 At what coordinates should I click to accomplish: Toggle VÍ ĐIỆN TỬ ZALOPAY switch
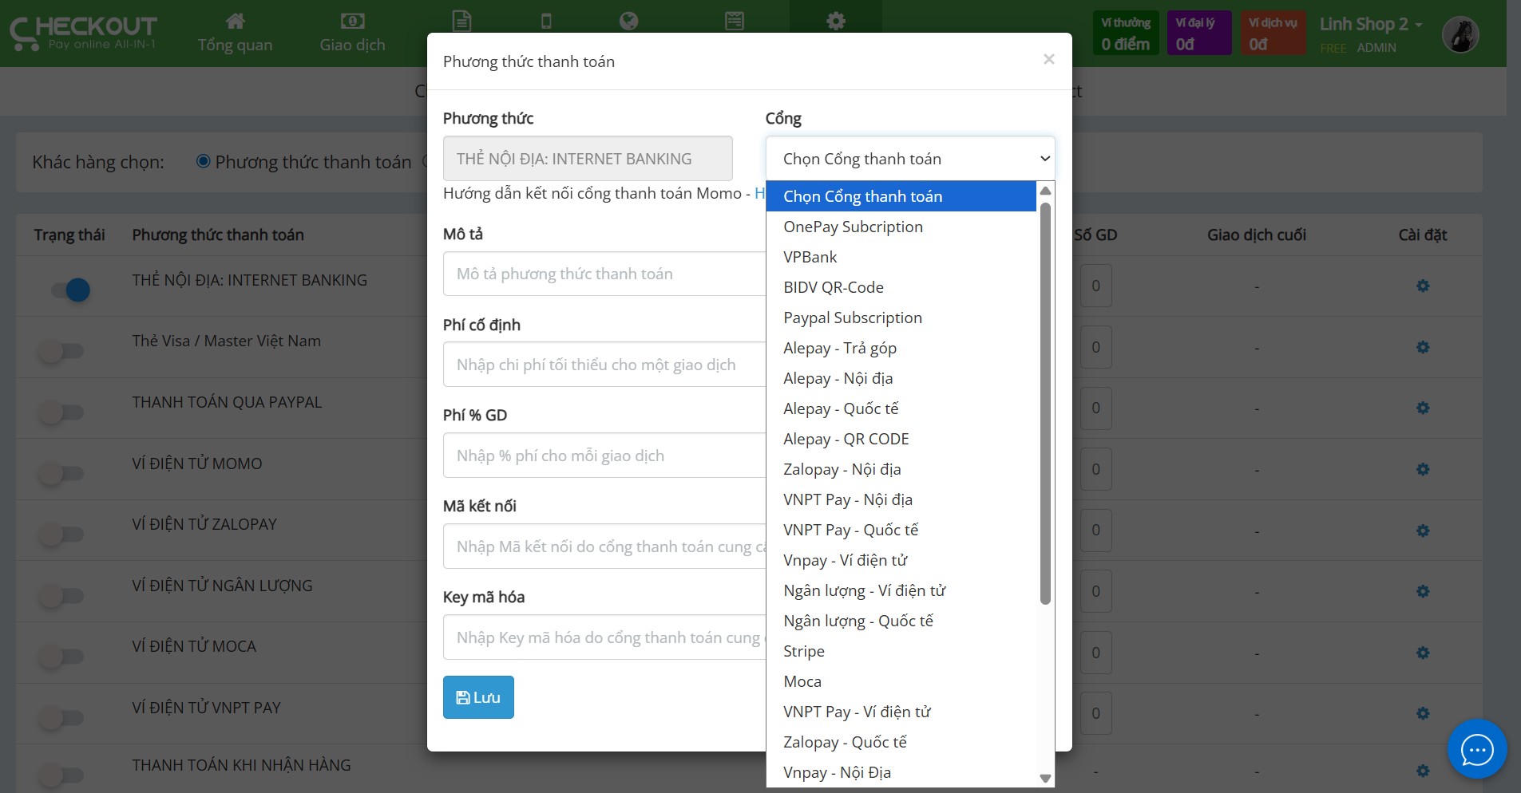[62, 535]
